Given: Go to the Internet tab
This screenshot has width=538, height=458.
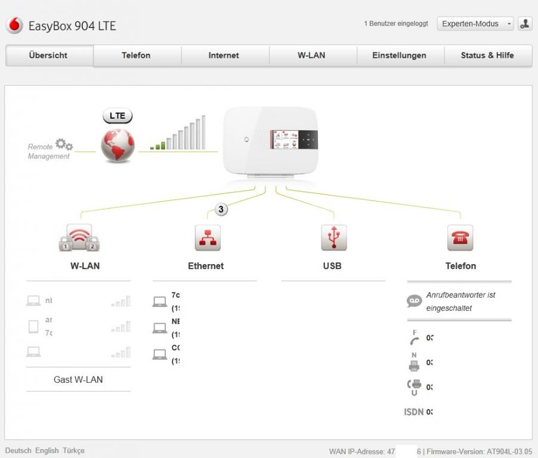Looking at the screenshot, I should click(x=224, y=55).
